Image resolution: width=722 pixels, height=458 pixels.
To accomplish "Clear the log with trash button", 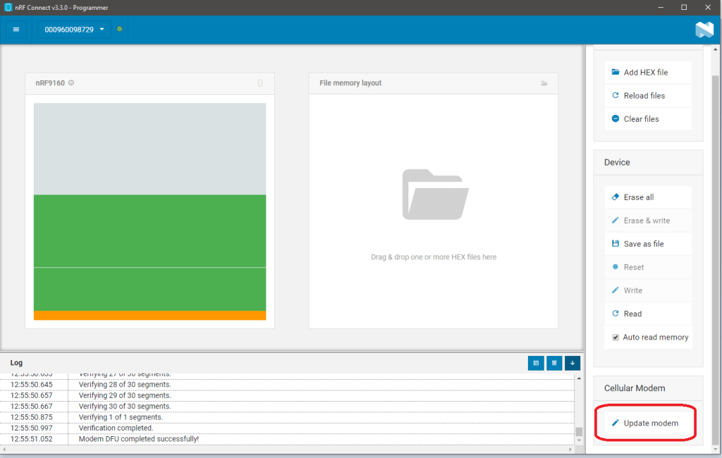I will pos(554,363).
